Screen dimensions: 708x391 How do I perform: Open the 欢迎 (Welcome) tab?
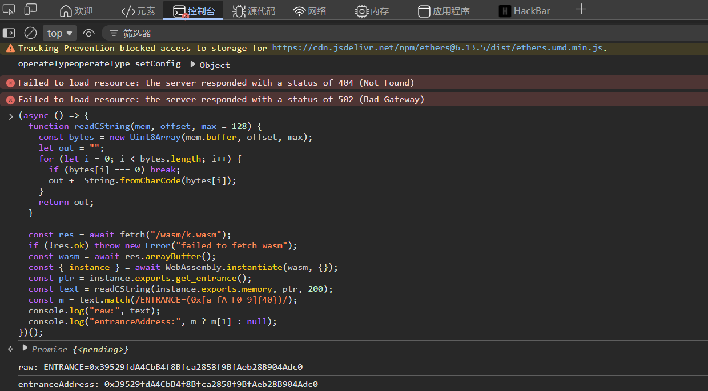77,11
